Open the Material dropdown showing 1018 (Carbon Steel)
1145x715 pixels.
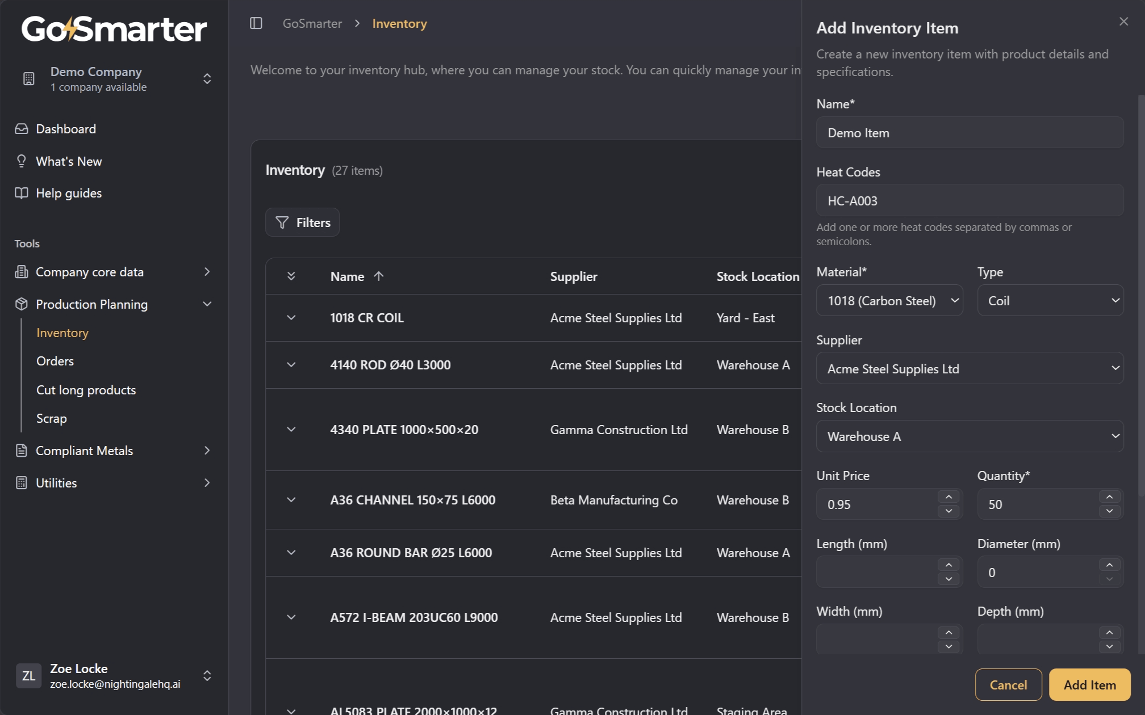click(x=889, y=301)
